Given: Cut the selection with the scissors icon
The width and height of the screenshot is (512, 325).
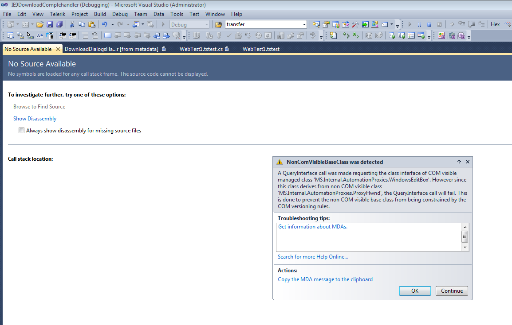Looking at the screenshot, I should tap(72, 24).
